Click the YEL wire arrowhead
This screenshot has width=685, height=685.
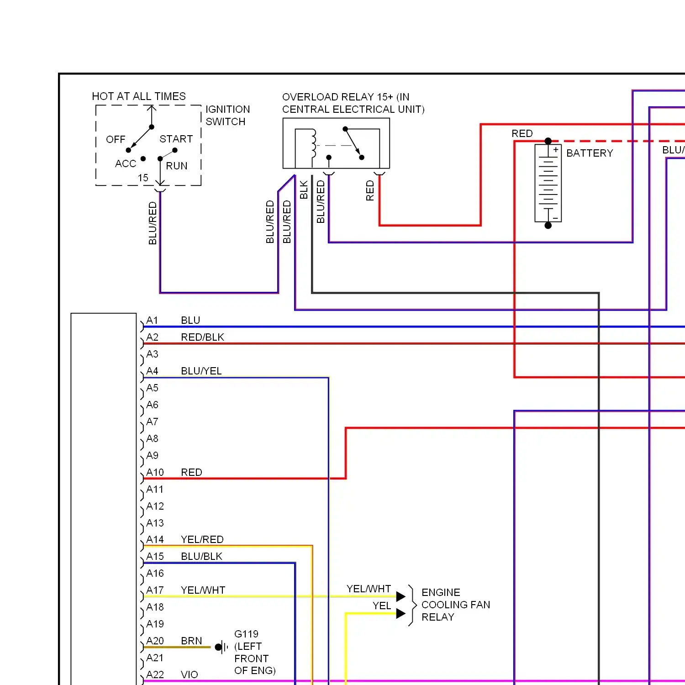pos(400,613)
